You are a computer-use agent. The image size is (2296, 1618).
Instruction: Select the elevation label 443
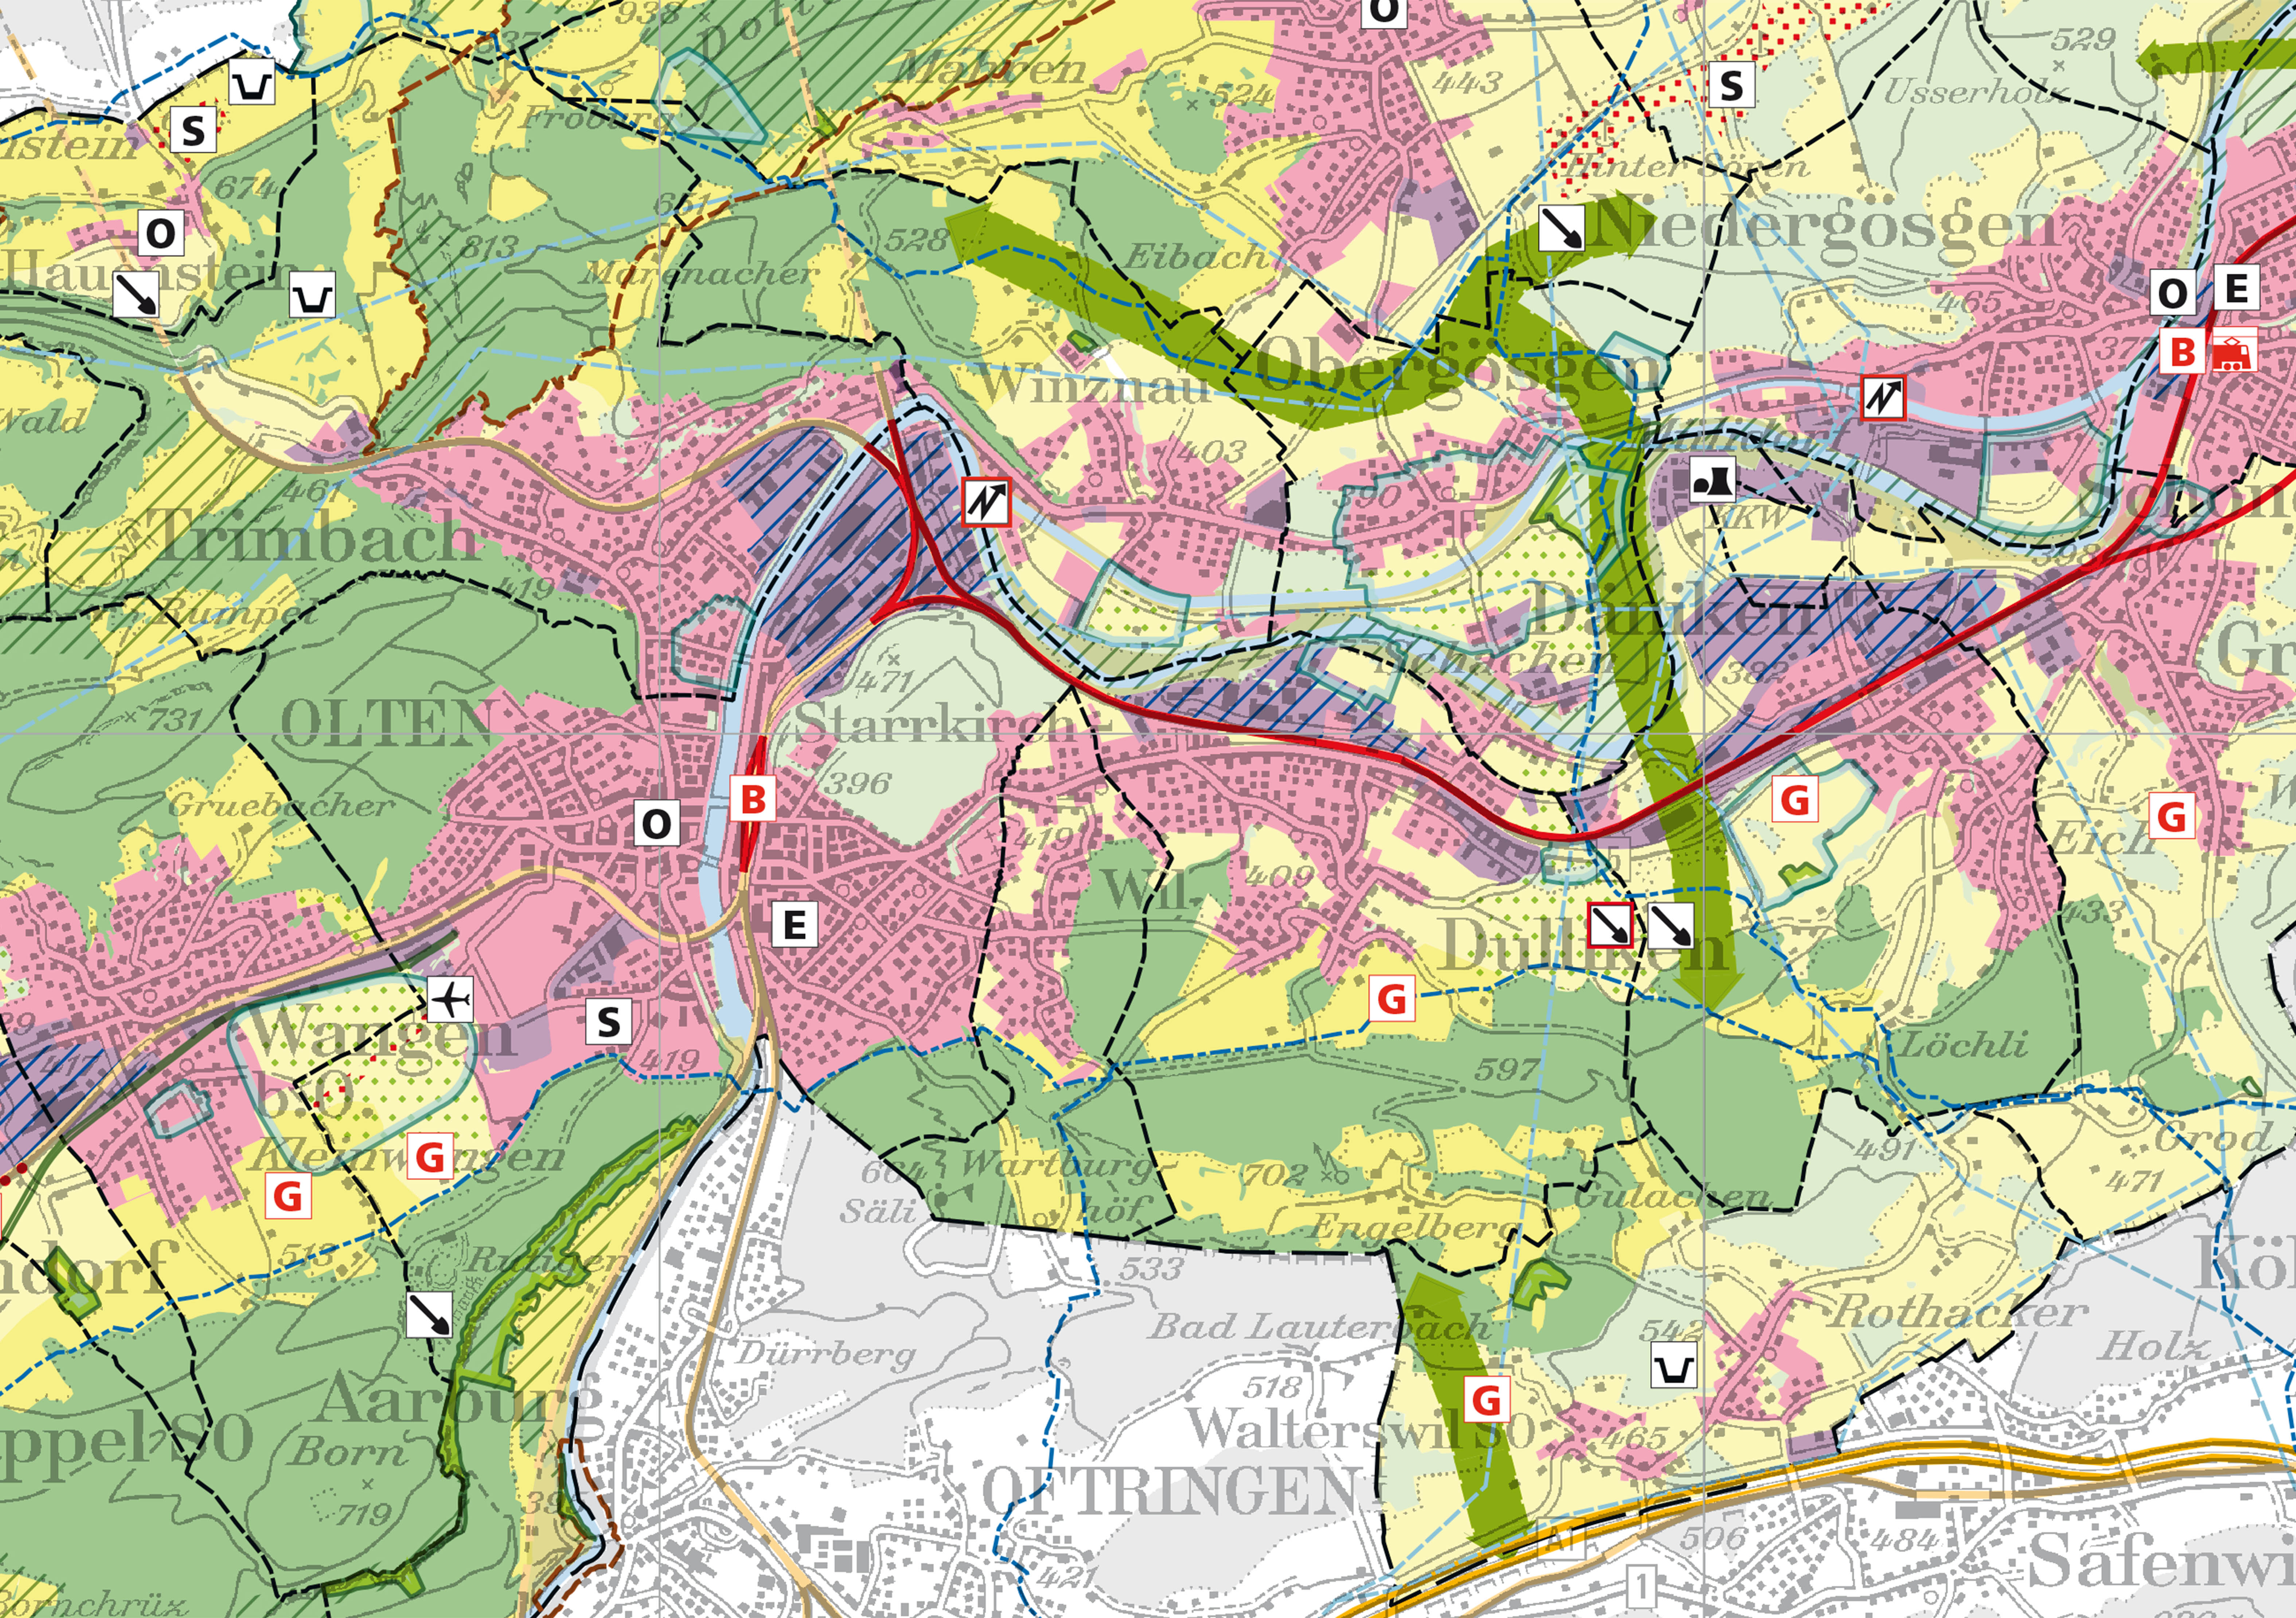[x=1467, y=82]
